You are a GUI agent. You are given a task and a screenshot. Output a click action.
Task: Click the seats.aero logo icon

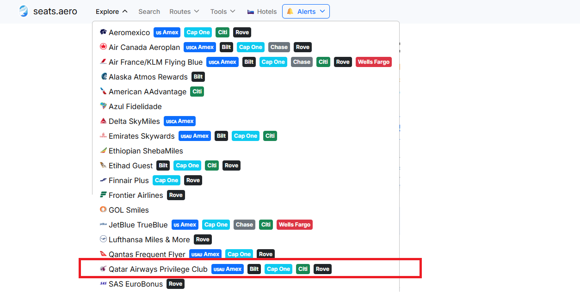tap(23, 11)
